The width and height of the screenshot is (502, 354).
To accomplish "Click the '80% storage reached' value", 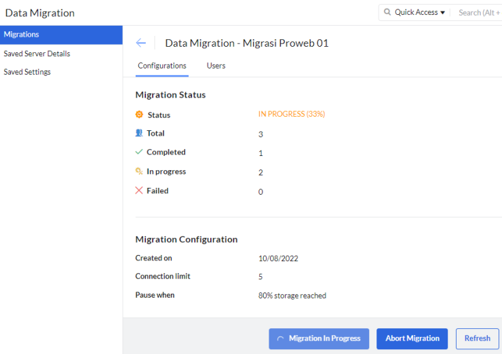I will point(292,296).
